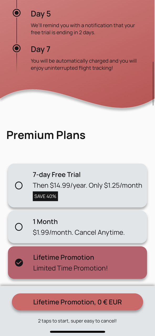This screenshot has height=336, width=155.
Task: Tap the Day 7 timeline marker icon
Action: [x=17, y=48]
